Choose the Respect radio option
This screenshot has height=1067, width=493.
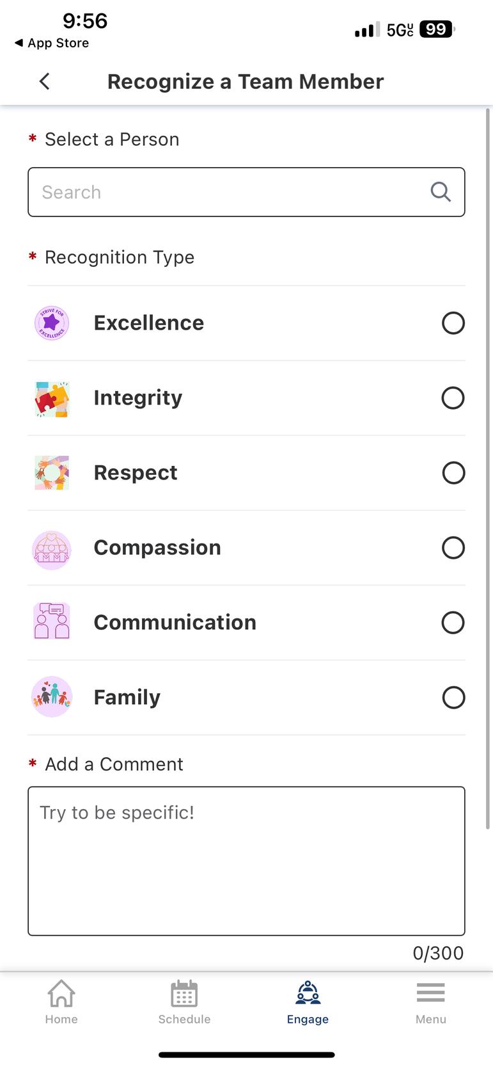[453, 473]
